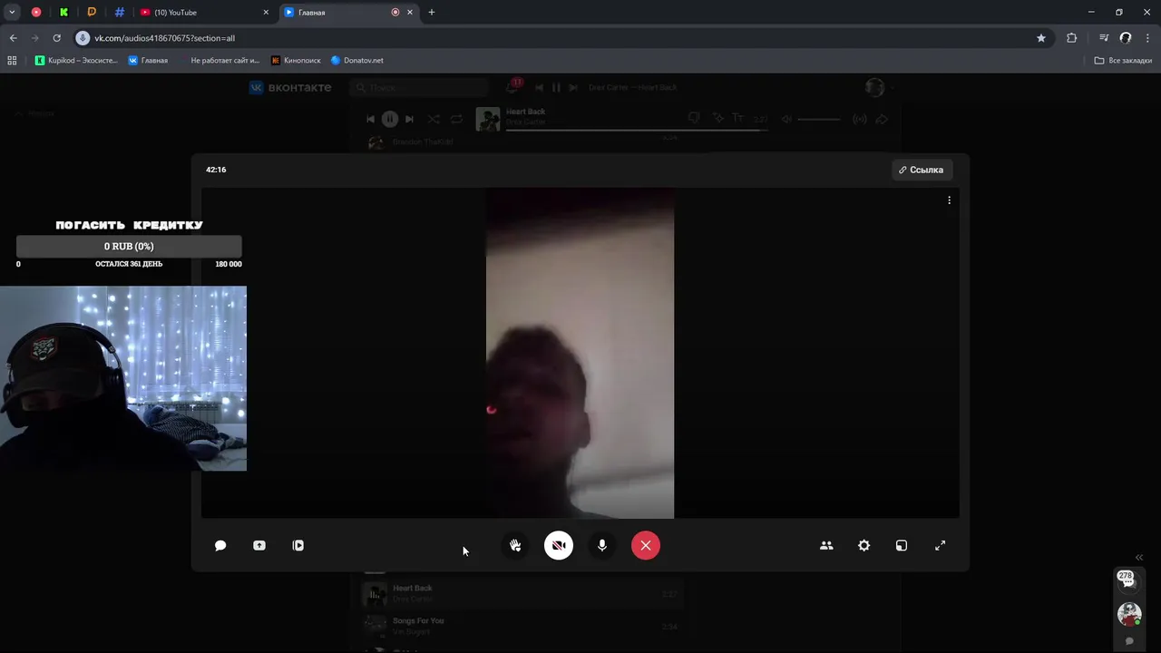Open call settings gear

pyautogui.click(x=864, y=545)
